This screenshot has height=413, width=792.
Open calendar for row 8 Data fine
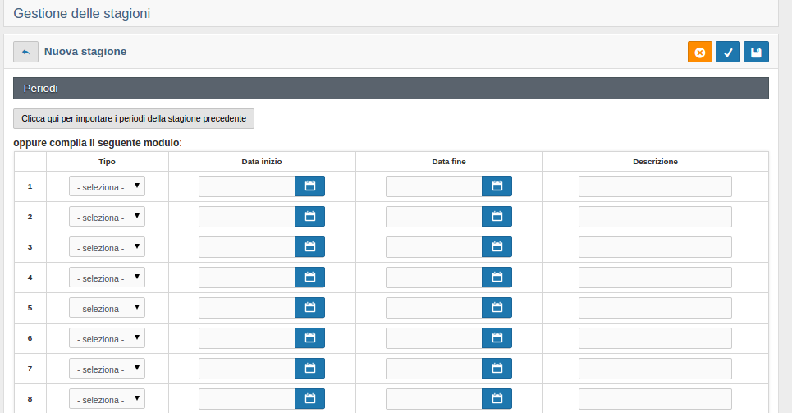[497, 398]
